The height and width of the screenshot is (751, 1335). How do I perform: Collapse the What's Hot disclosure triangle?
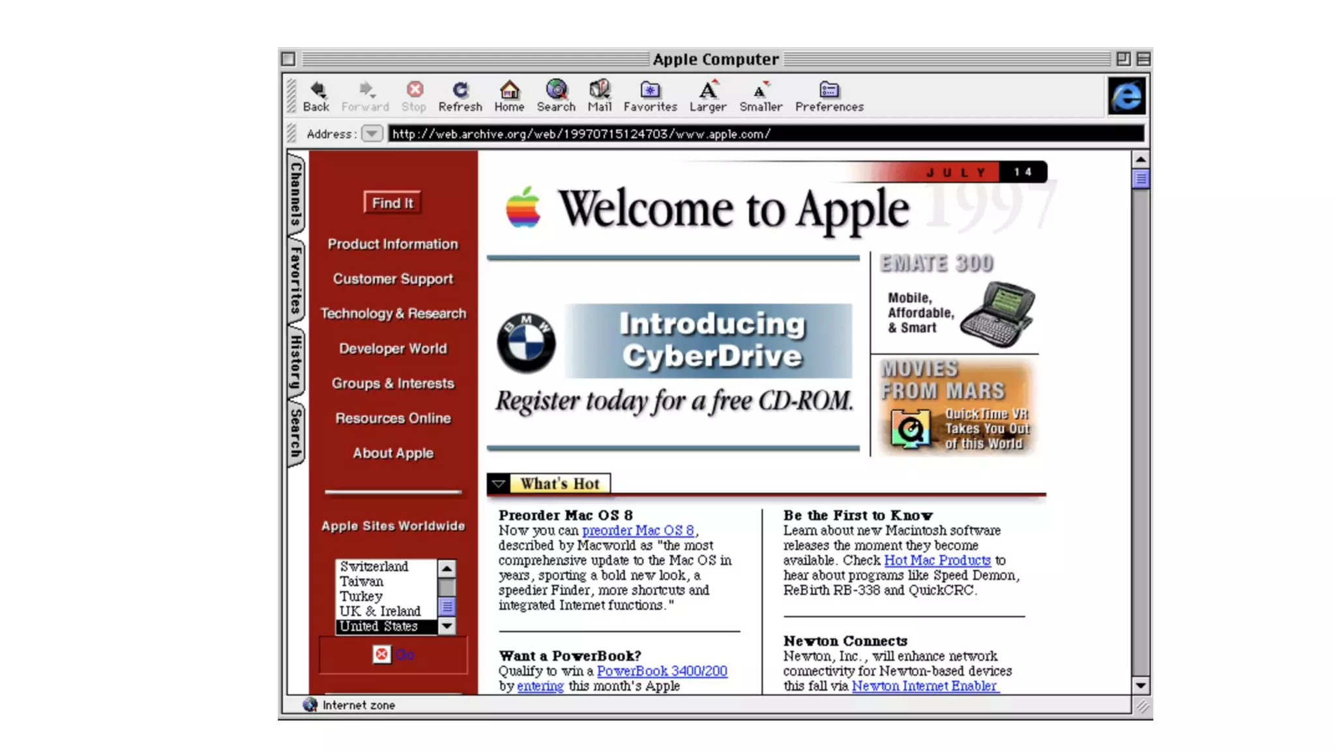click(x=499, y=484)
